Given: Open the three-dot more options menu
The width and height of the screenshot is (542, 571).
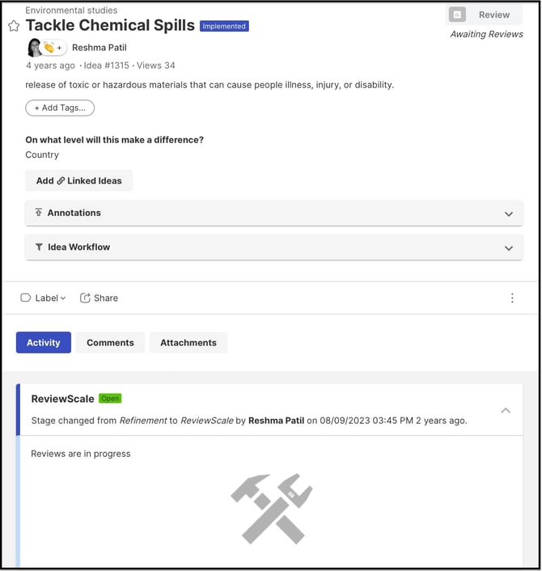Looking at the screenshot, I should click(x=512, y=298).
